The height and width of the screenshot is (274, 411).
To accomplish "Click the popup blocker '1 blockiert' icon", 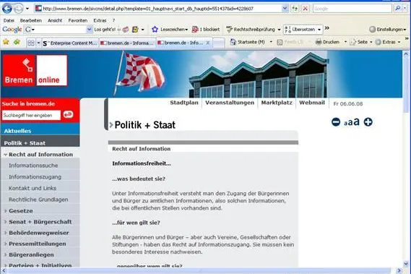I will (x=195, y=30).
